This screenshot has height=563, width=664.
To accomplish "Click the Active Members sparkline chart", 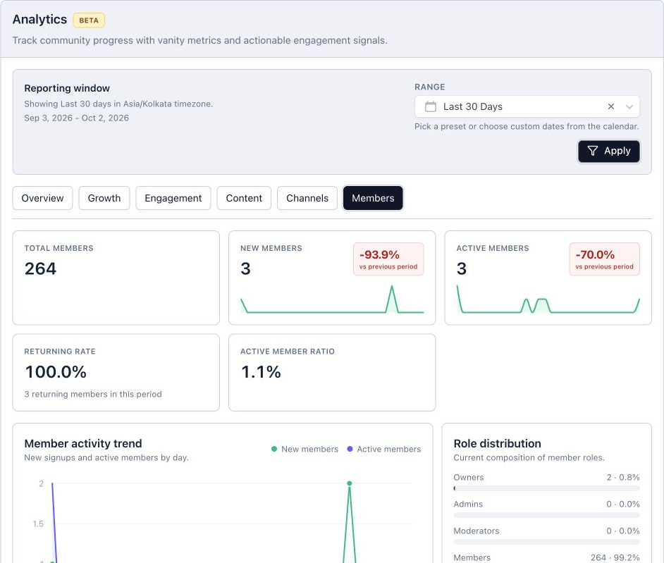I will pos(548,299).
